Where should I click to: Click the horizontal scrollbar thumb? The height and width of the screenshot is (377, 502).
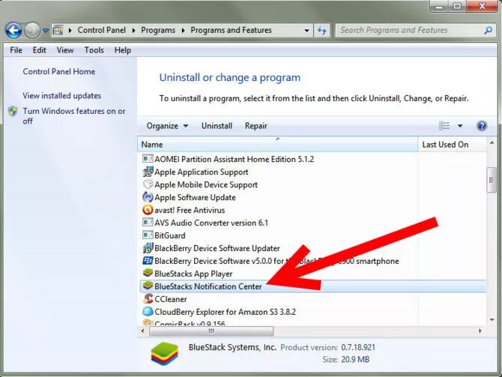(x=211, y=331)
